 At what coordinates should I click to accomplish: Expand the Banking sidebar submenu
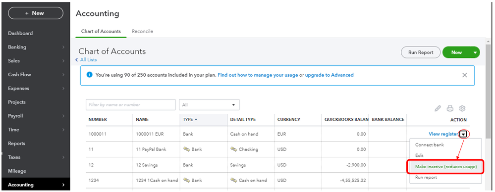coord(63,47)
